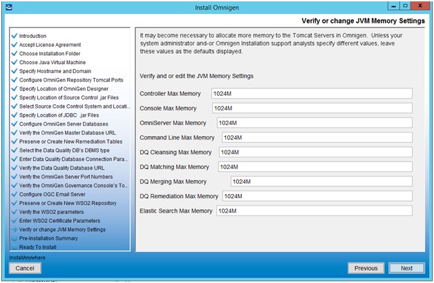Click checkmark beside Preserve or Create New Remediation Tables
Image resolution: width=434 pixels, height=283 pixels.
pos(14,141)
